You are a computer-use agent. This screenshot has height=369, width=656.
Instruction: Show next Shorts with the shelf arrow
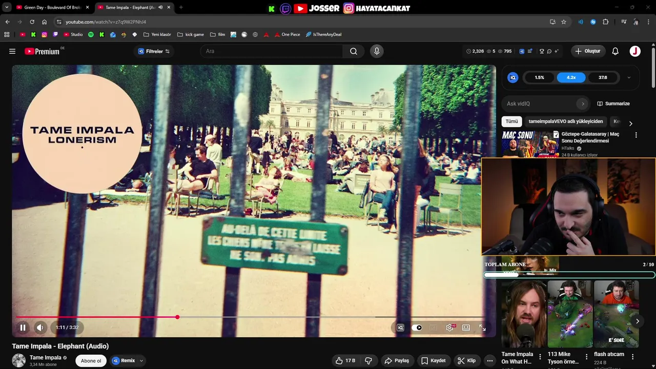pyautogui.click(x=637, y=321)
